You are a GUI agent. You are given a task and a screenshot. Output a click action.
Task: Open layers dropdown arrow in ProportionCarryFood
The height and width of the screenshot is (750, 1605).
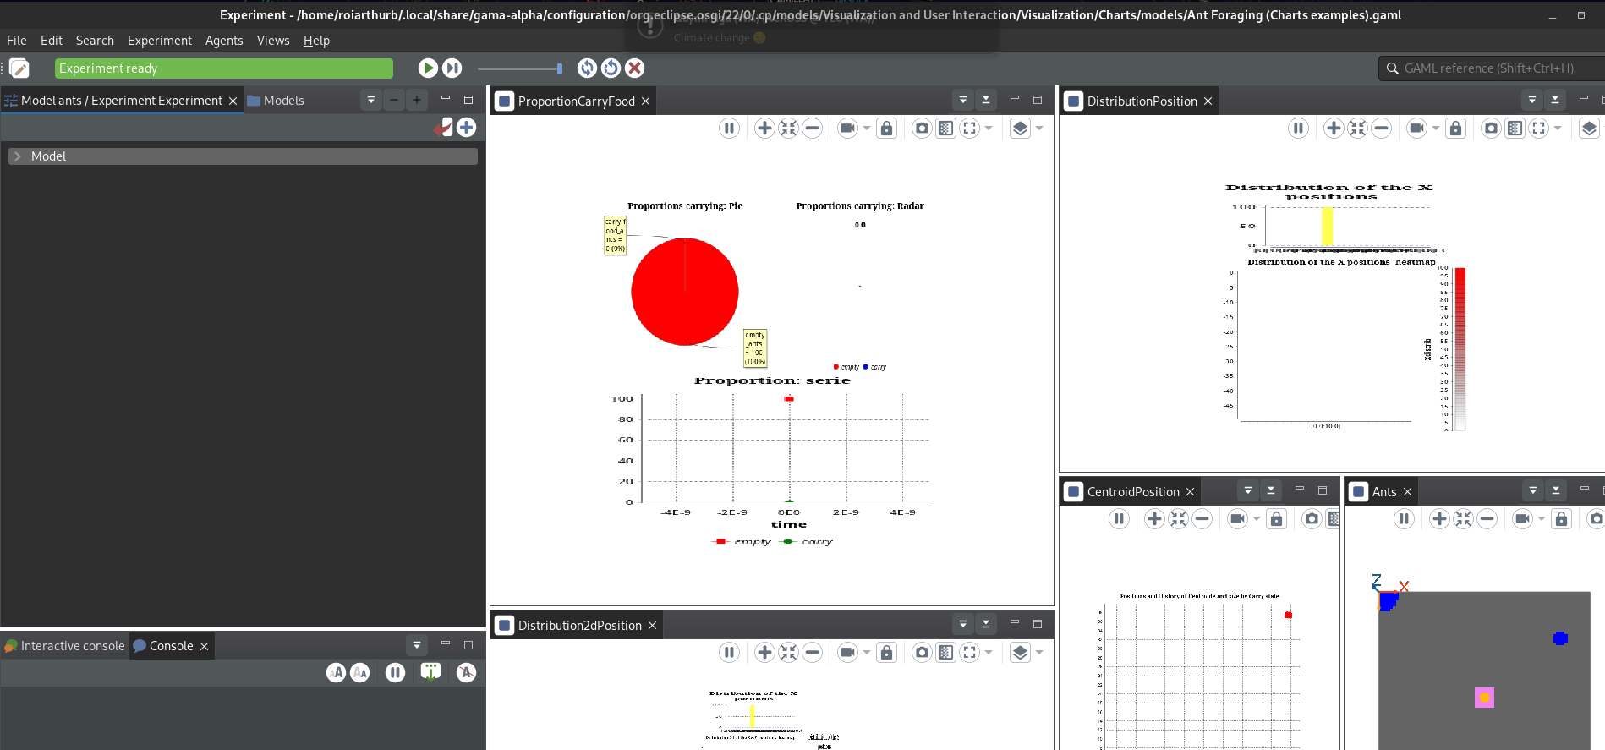click(x=1039, y=129)
